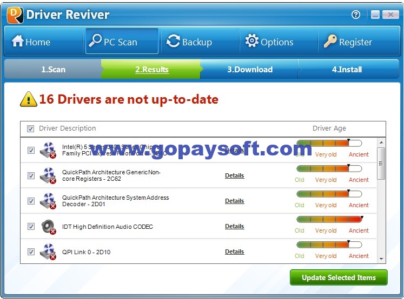Select the QPI Link 0 - 2D10 text

pyautogui.click(x=87, y=252)
